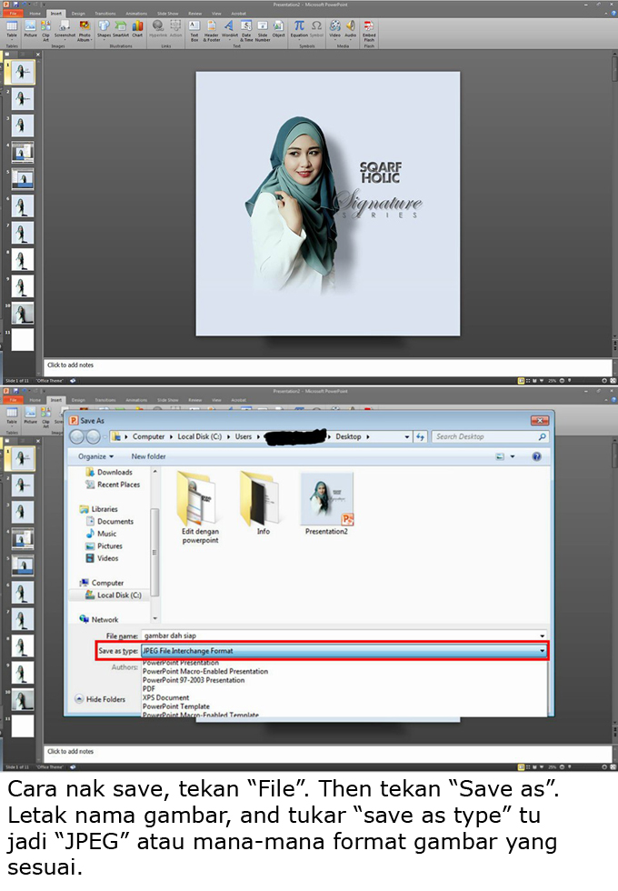
Task: Click the New folder button
Action: point(148,456)
